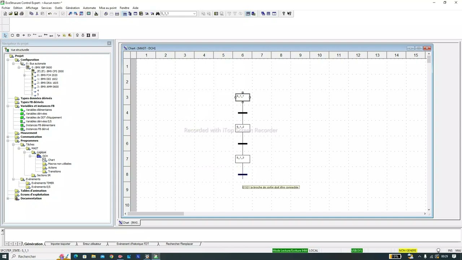Switch to the Erreur utilisateur tab
Viewport: 462px width, 260px height.
click(92, 244)
